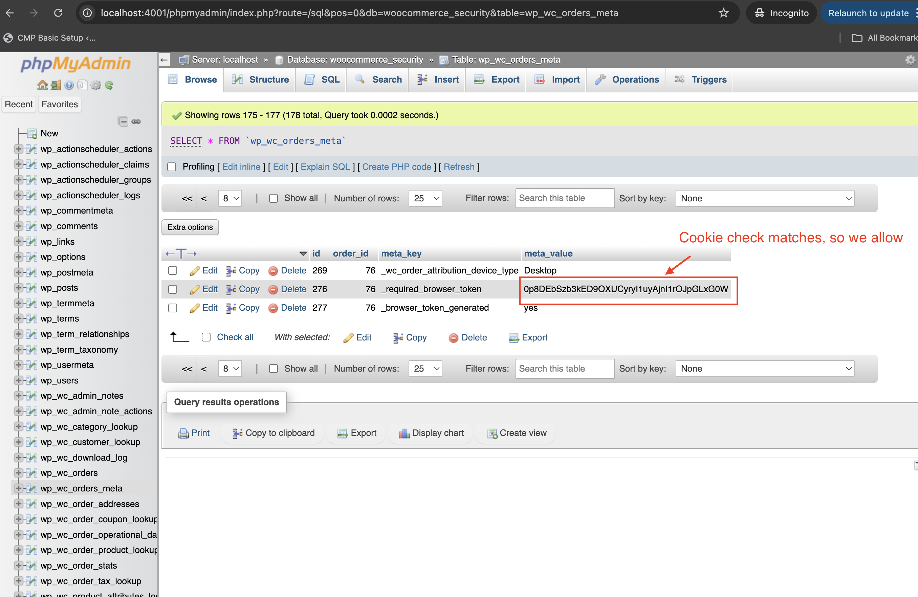The width and height of the screenshot is (918, 597).
Task: Switch to the Structure tab
Action: (268, 80)
